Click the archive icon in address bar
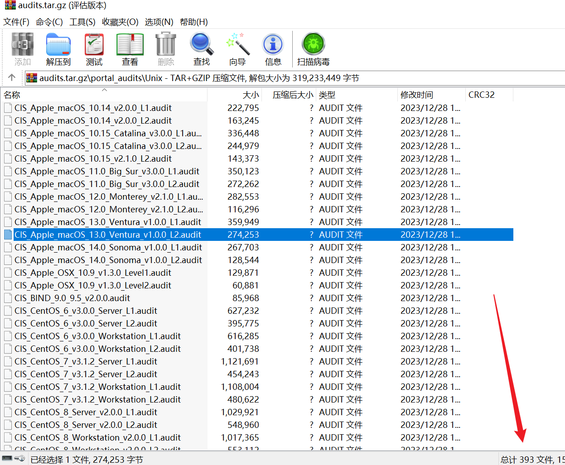The image size is (565, 465). tap(32, 78)
